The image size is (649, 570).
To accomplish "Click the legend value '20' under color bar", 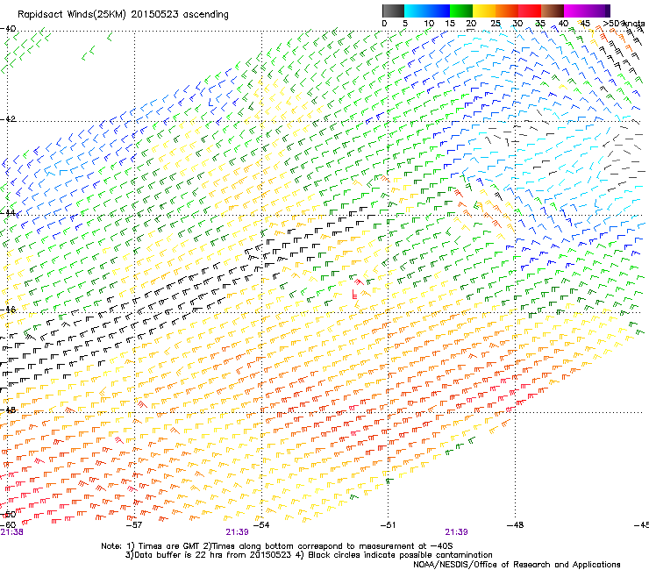I will click(x=471, y=23).
